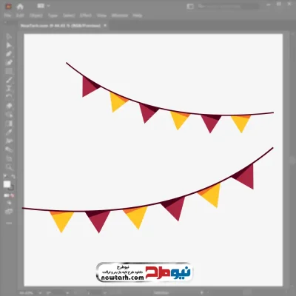This screenshot has height=296, width=296.
Task: Swap fill and stroke colors
Action: click(x=13, y=177)
